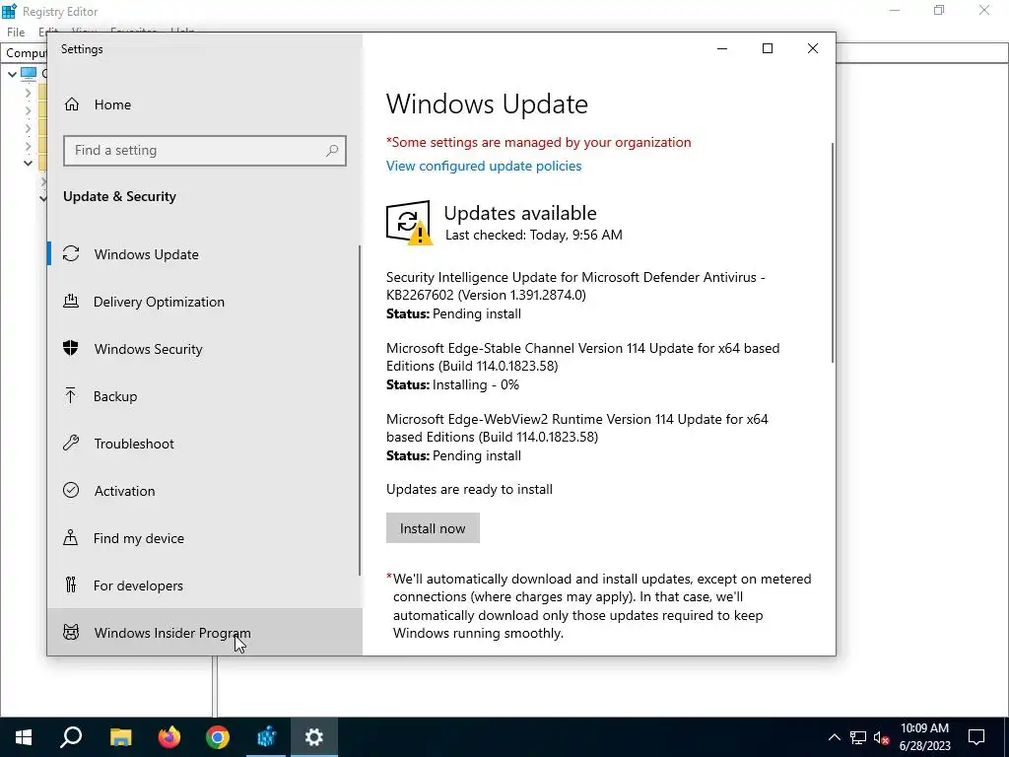Go to Settings Home

coord(205,104)
